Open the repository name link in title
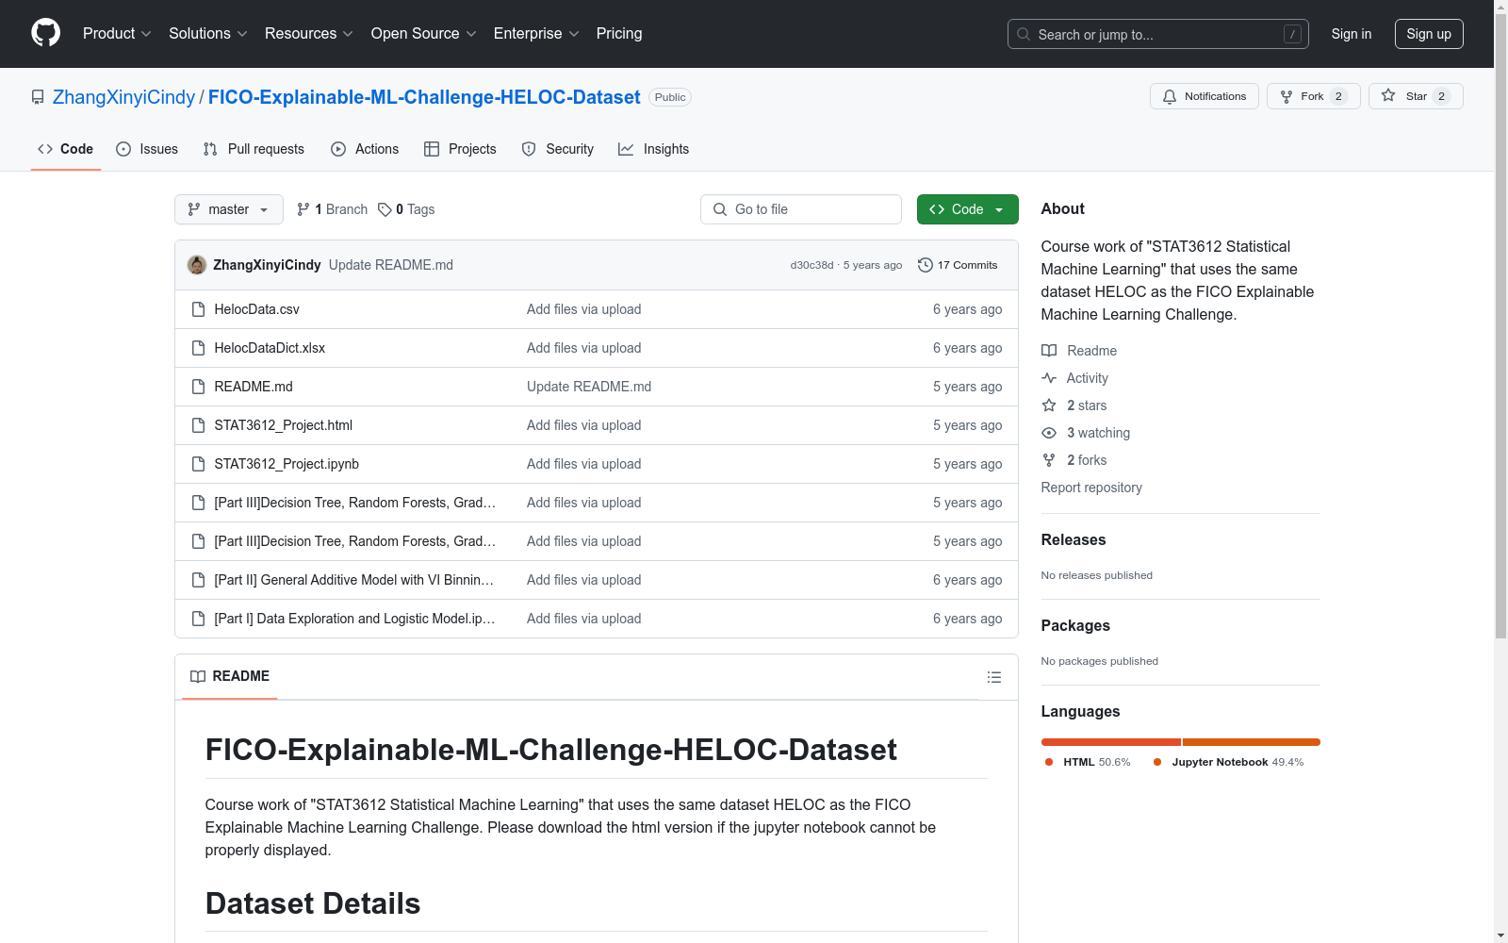Screen dimensions: 1508x943 point(424,97)
